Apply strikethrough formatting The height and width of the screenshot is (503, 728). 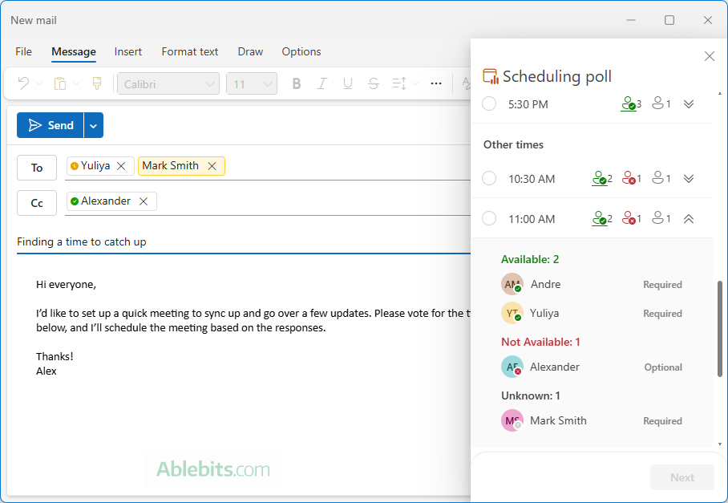374,83
